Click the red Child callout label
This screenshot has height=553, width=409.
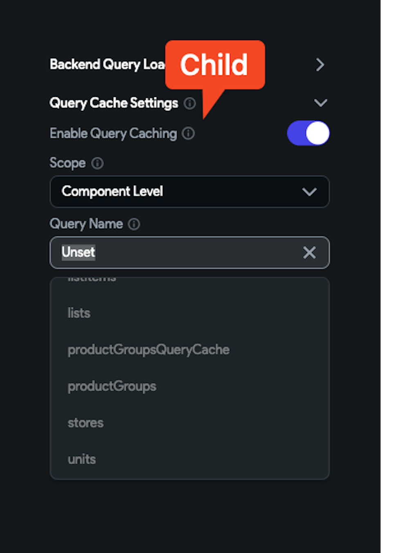[x=215, y=65]
